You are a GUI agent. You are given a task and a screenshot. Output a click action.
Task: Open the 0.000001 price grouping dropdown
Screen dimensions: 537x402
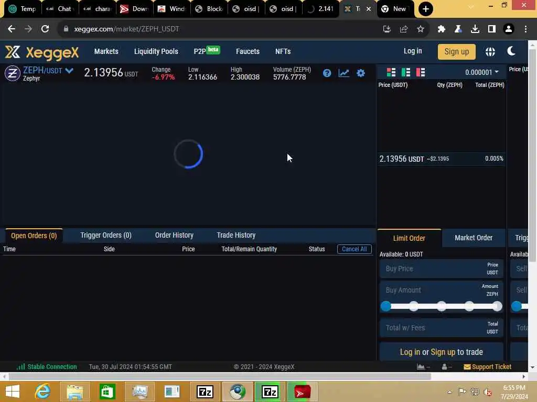coord(481,72)
